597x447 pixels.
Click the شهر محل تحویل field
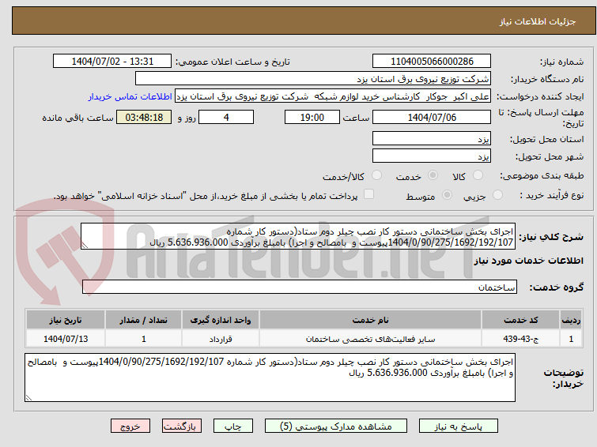[x=432, y=156]
